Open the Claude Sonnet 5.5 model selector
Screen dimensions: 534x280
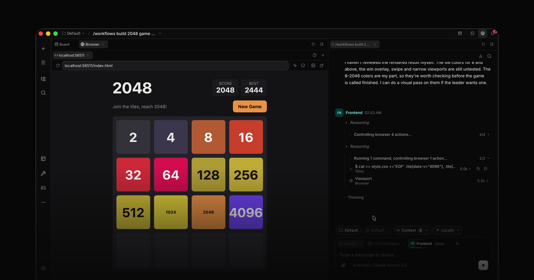click(382, 265)
